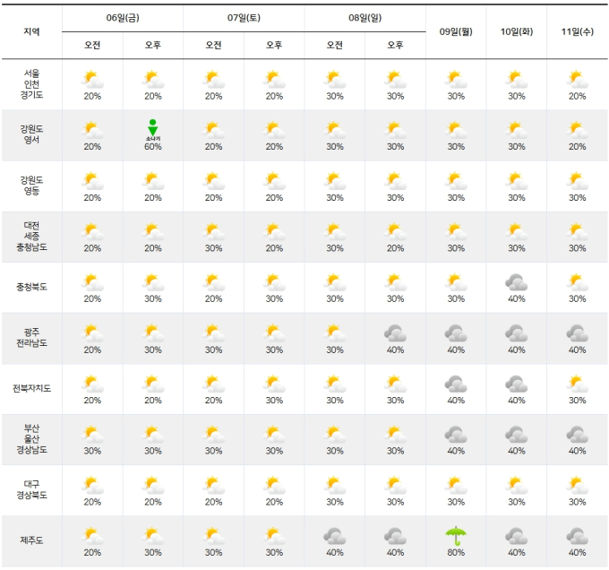Click the partly cloudy icon for 서울 인천 경기도 on 06일 오전
This screenshot has width=609, height=570.
pos(92,80)
